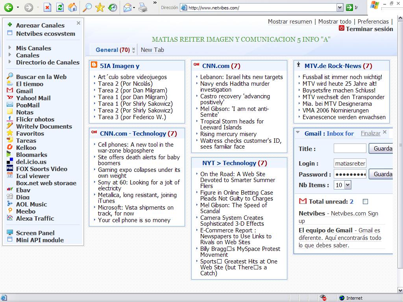Open browser History icon
Image resolution: width=403 pixels, height=302 pixels.
click(112, 7)
